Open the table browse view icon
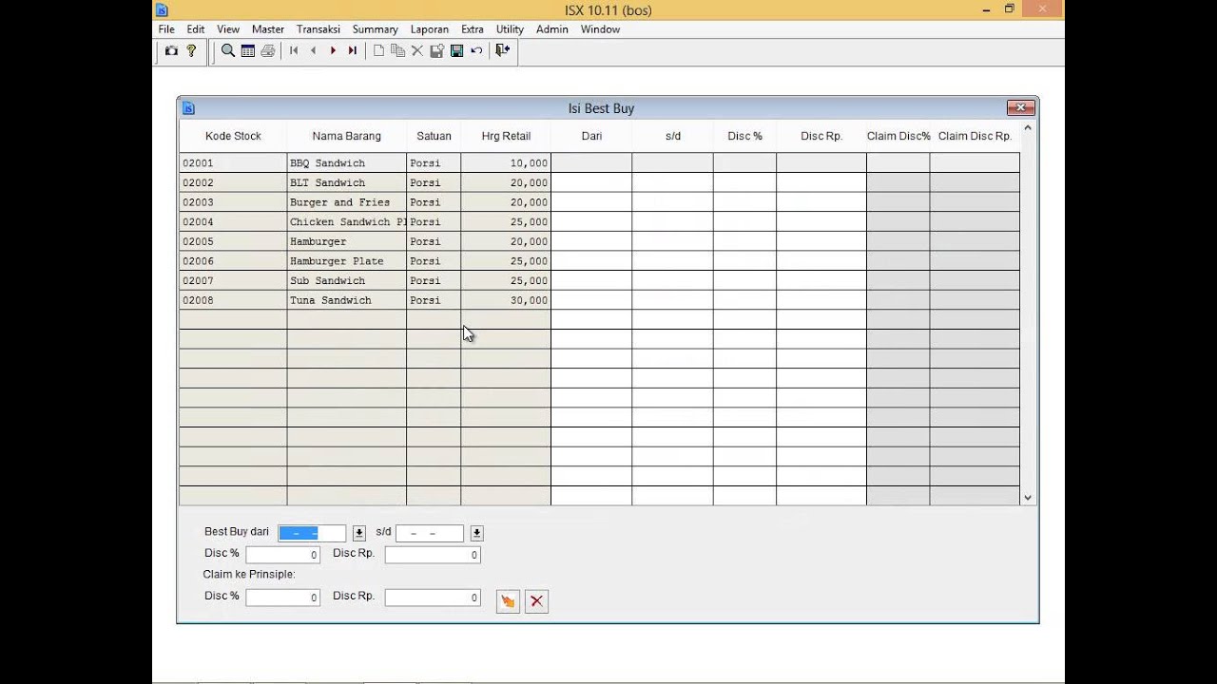Viewport: 1217px width, 684px height. pyautogui.click(x=248, y=50)
